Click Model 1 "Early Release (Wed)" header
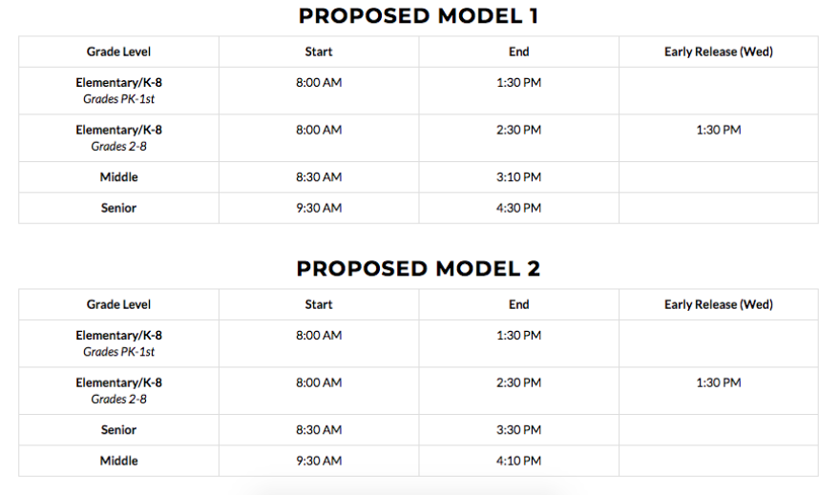Screen dimensions: 840x495 [x=718, y=52]
